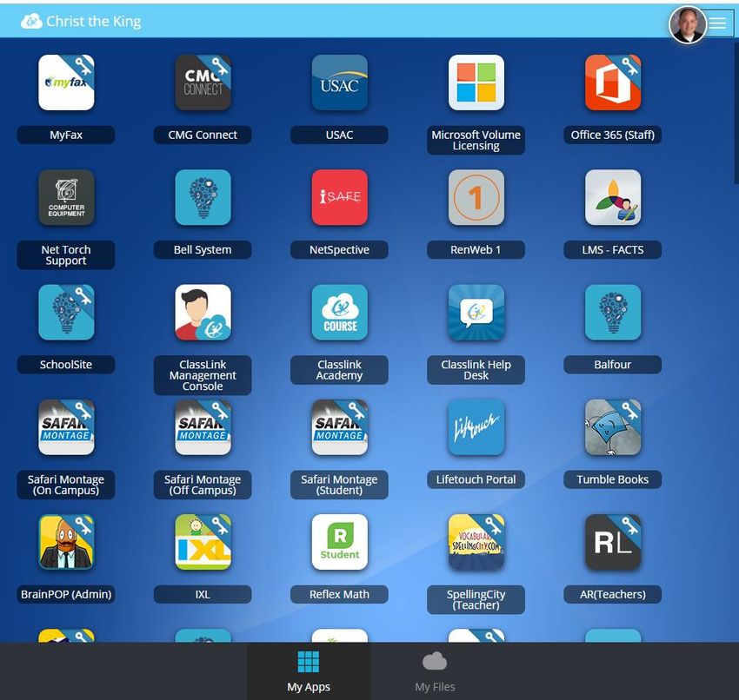Click the RenWeb 1 label
The width and height of the screenshot is (739, 700).
point(476,250)
